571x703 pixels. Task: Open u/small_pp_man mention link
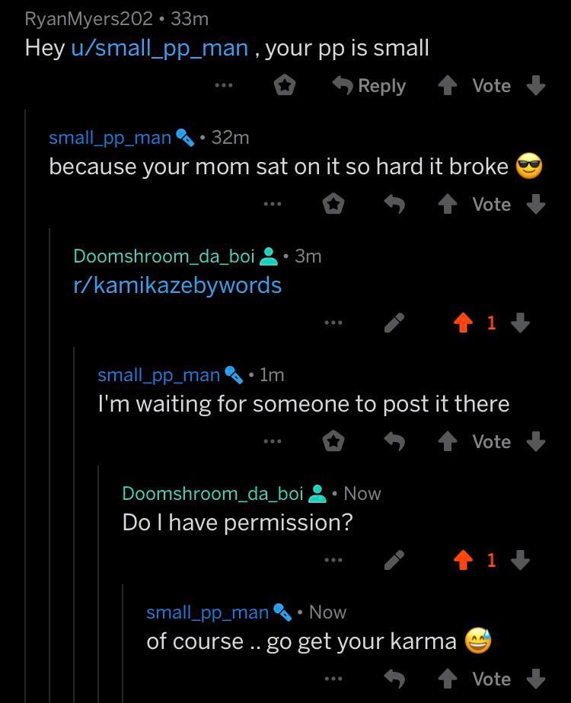pos(160,48)
